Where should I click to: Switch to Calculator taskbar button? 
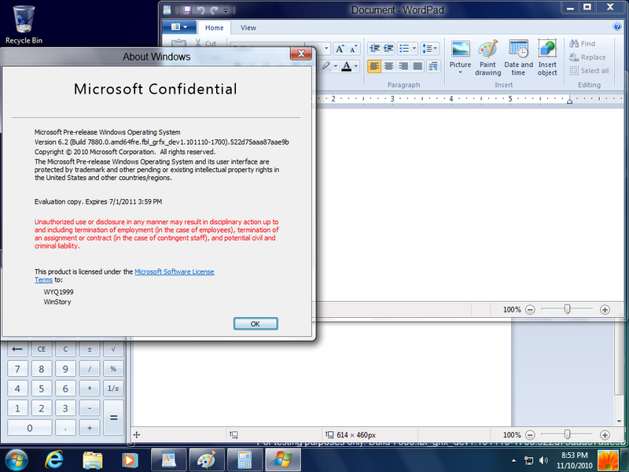tap(245, 460)
